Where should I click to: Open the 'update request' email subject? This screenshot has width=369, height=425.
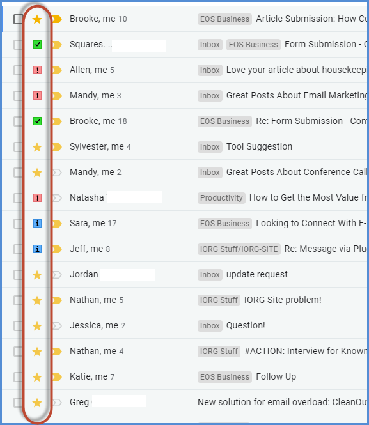click(x=256, y=274)
